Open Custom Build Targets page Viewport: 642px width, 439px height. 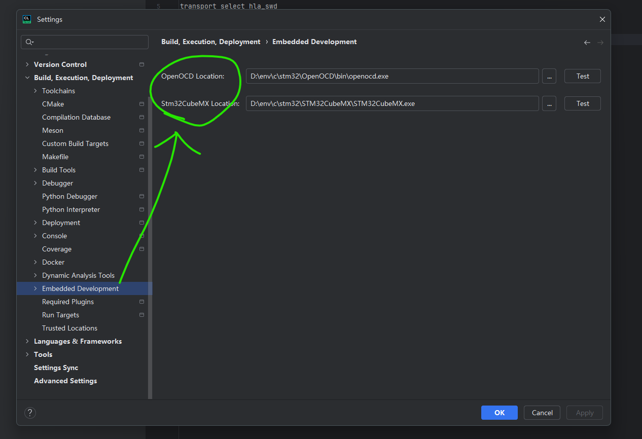(x=75, y=143)
